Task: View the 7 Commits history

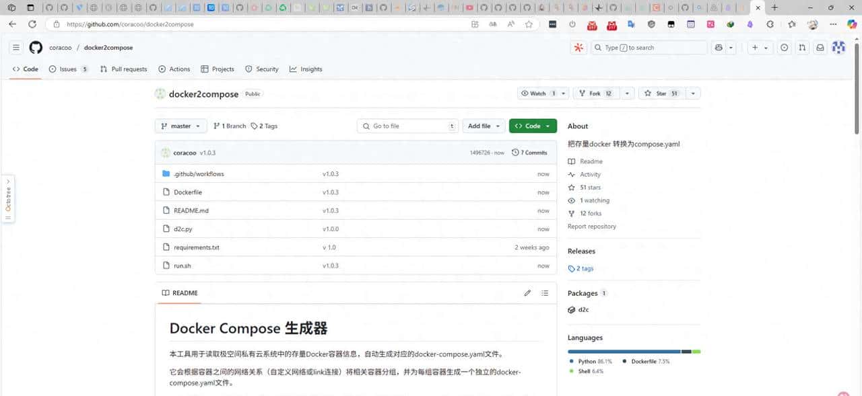Action: [x=530, y=153]
